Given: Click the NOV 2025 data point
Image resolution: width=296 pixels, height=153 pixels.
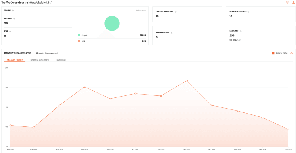Looking at the screenshot, I should point(238,111).
